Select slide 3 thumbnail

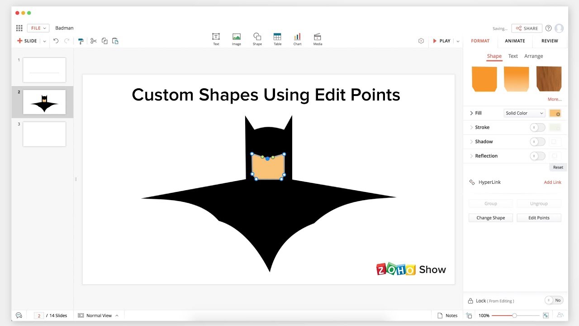pyautogui.click(x=44, y=134)
